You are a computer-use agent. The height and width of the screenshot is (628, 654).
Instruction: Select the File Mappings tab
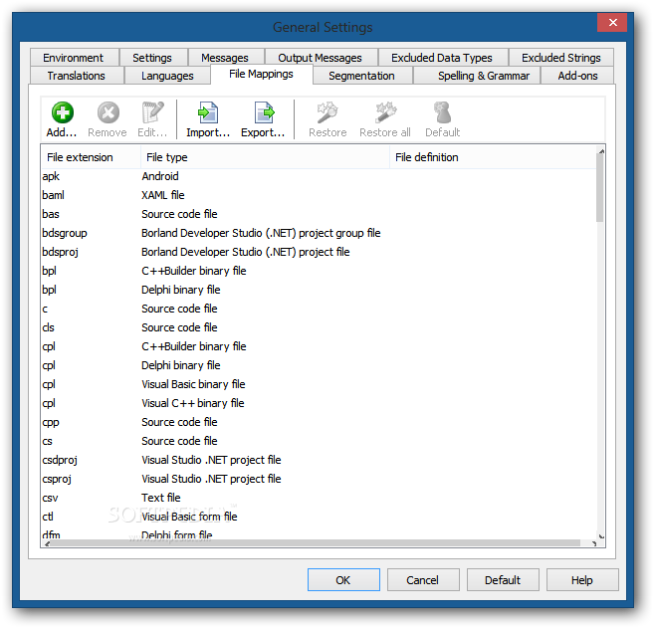pos(261,75)
